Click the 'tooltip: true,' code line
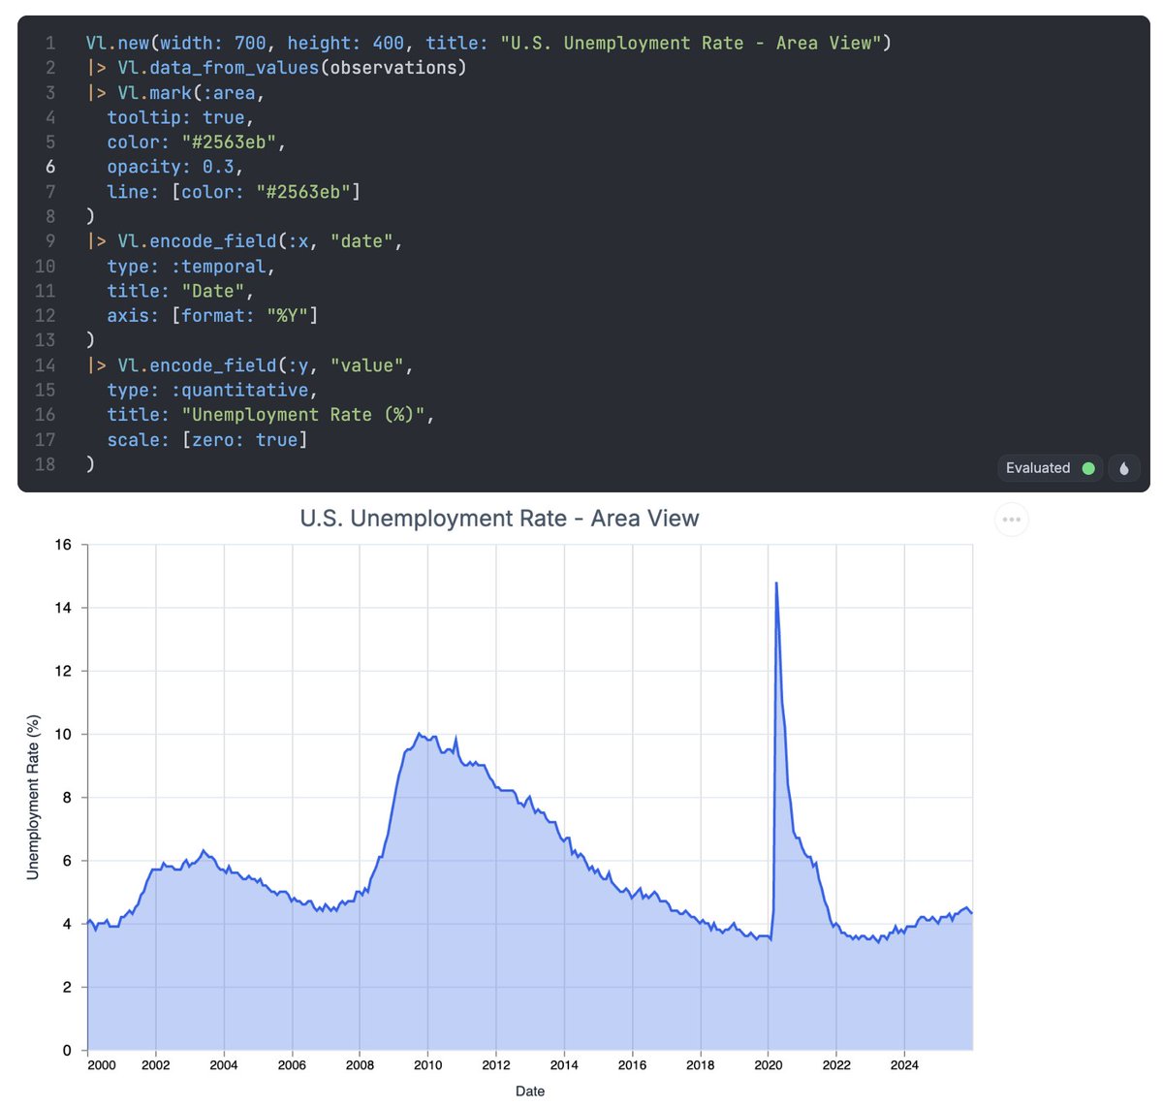Image resolution: width=1163 pixels, height=1107 pixels. (180, 117)
